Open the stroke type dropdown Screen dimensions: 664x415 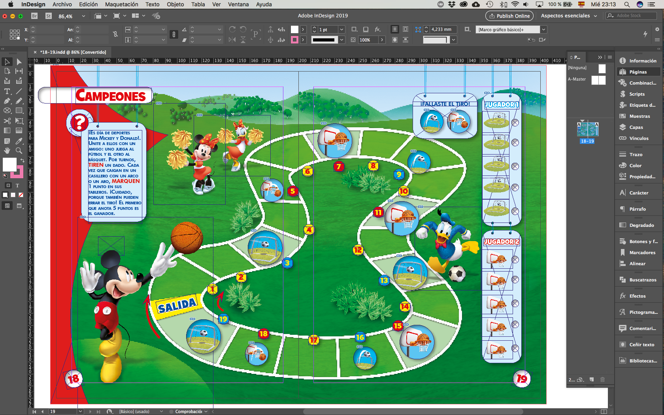click(x=342, y=40)
